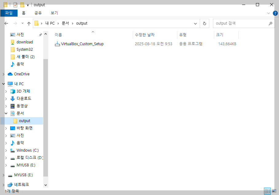Click the top-level MYUSB (E:) drive icon
The image size is (279, 195).
click(x=10, y=176)
